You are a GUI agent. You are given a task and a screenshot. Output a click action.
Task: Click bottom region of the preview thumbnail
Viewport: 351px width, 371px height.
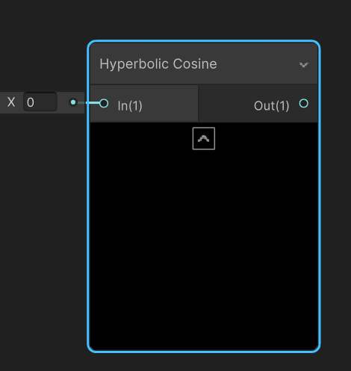point(204,323)
